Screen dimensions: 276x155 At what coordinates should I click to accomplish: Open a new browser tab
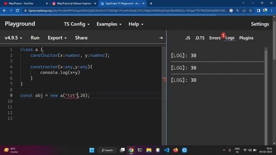point(151,3)
